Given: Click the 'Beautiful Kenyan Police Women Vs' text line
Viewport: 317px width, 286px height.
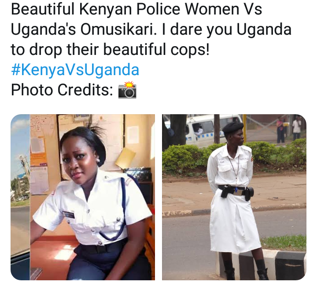Looking at the screenshot, I should pyautogui.click(x=136, y=9).
